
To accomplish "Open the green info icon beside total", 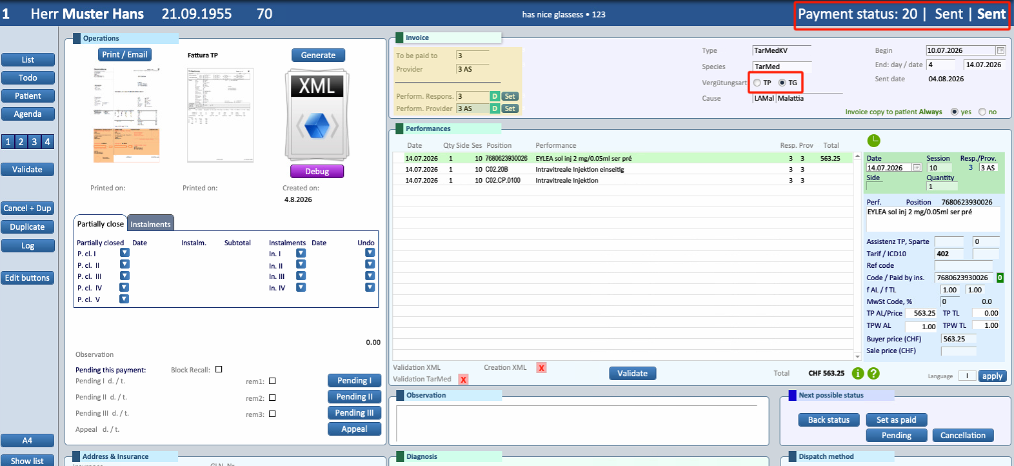I will pos(858,373).
